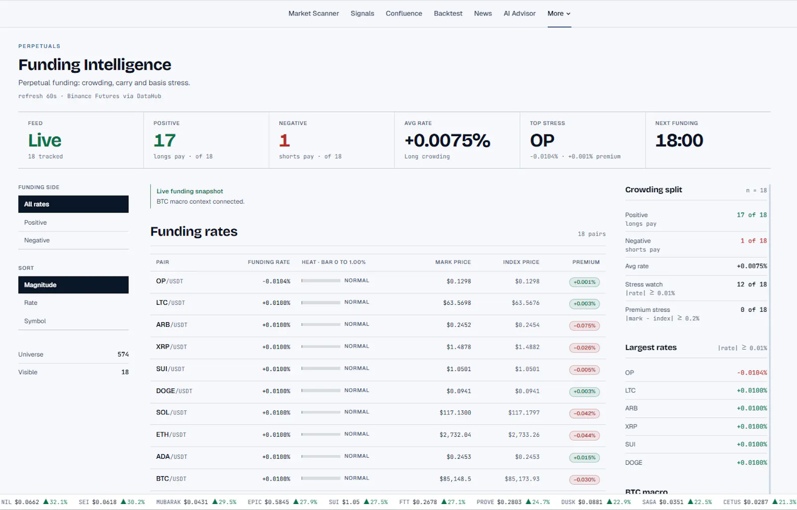Image resolution: width=797 pixels, height=510 pixels.
Task: Click the +0.001% premium badge for OP
Action: point(584,282)
